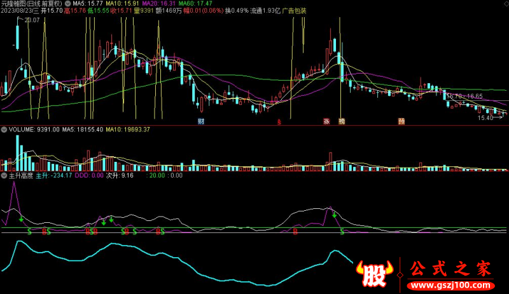509x294 pixels.
Task: Click the 主升: -234.17 value
Action: (54, 176)
